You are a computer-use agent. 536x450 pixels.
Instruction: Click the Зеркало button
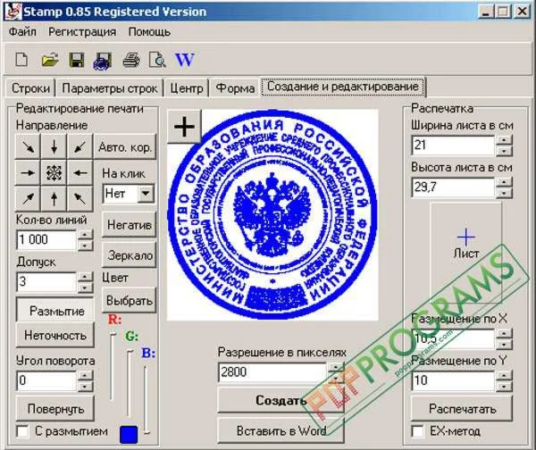(x=130, y=254)
